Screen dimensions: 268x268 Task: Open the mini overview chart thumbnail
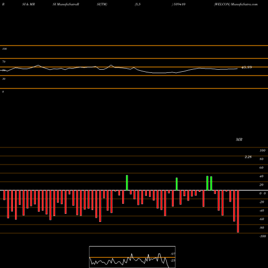click(x=132, y=257)
